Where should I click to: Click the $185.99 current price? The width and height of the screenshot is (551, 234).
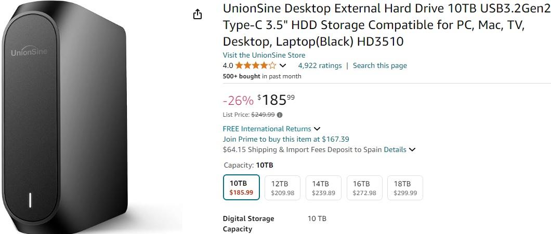pos(275,99)
